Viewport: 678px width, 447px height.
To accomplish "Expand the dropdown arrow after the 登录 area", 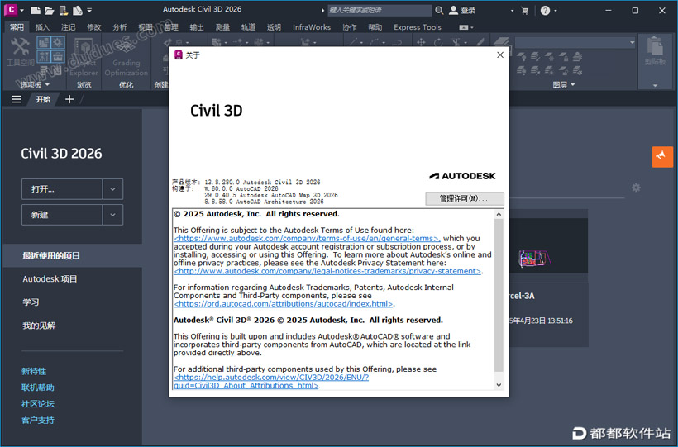I will 512,11.
